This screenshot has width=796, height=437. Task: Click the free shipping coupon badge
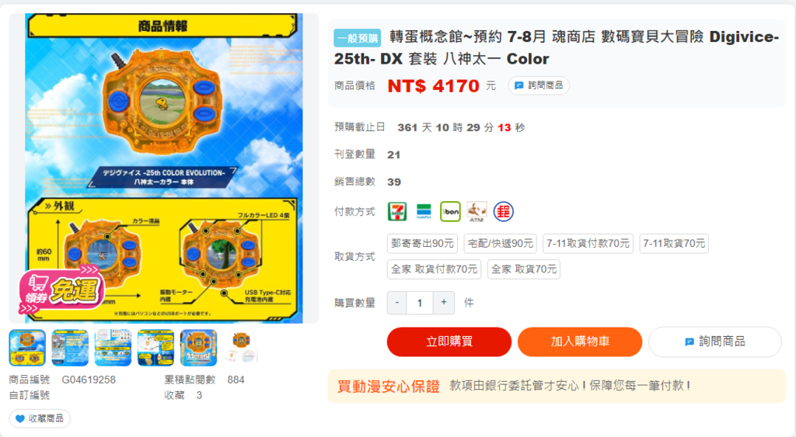click(x=62, y=290)
